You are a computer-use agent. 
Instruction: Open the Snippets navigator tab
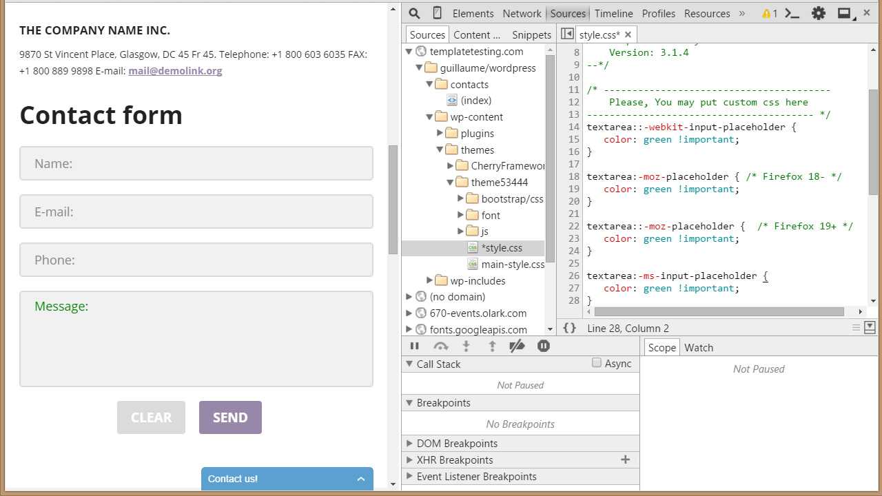click(x=531, y=34)
